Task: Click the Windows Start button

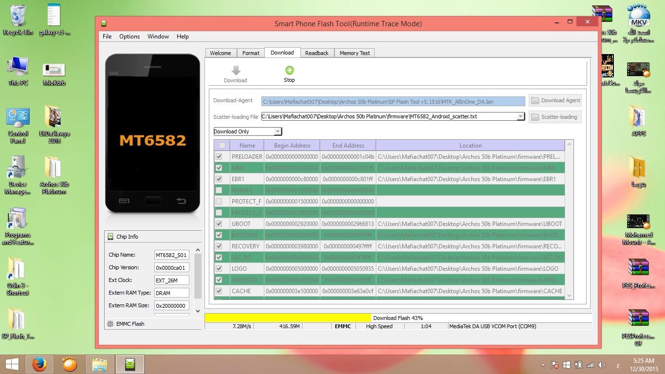Action: pyautogui.click(x=12, y=364)
